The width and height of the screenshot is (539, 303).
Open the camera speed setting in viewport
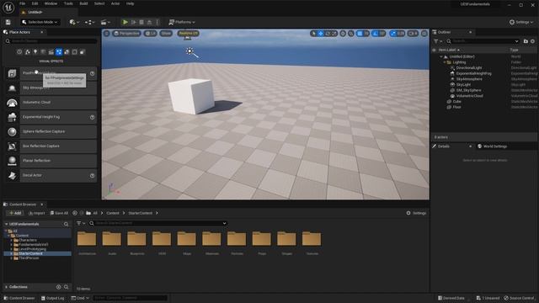tap(413, 34)
